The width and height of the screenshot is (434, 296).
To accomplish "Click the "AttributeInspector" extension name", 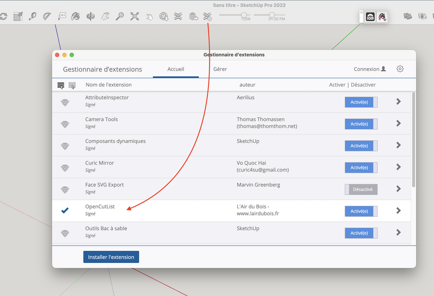I will pos(107,97).
